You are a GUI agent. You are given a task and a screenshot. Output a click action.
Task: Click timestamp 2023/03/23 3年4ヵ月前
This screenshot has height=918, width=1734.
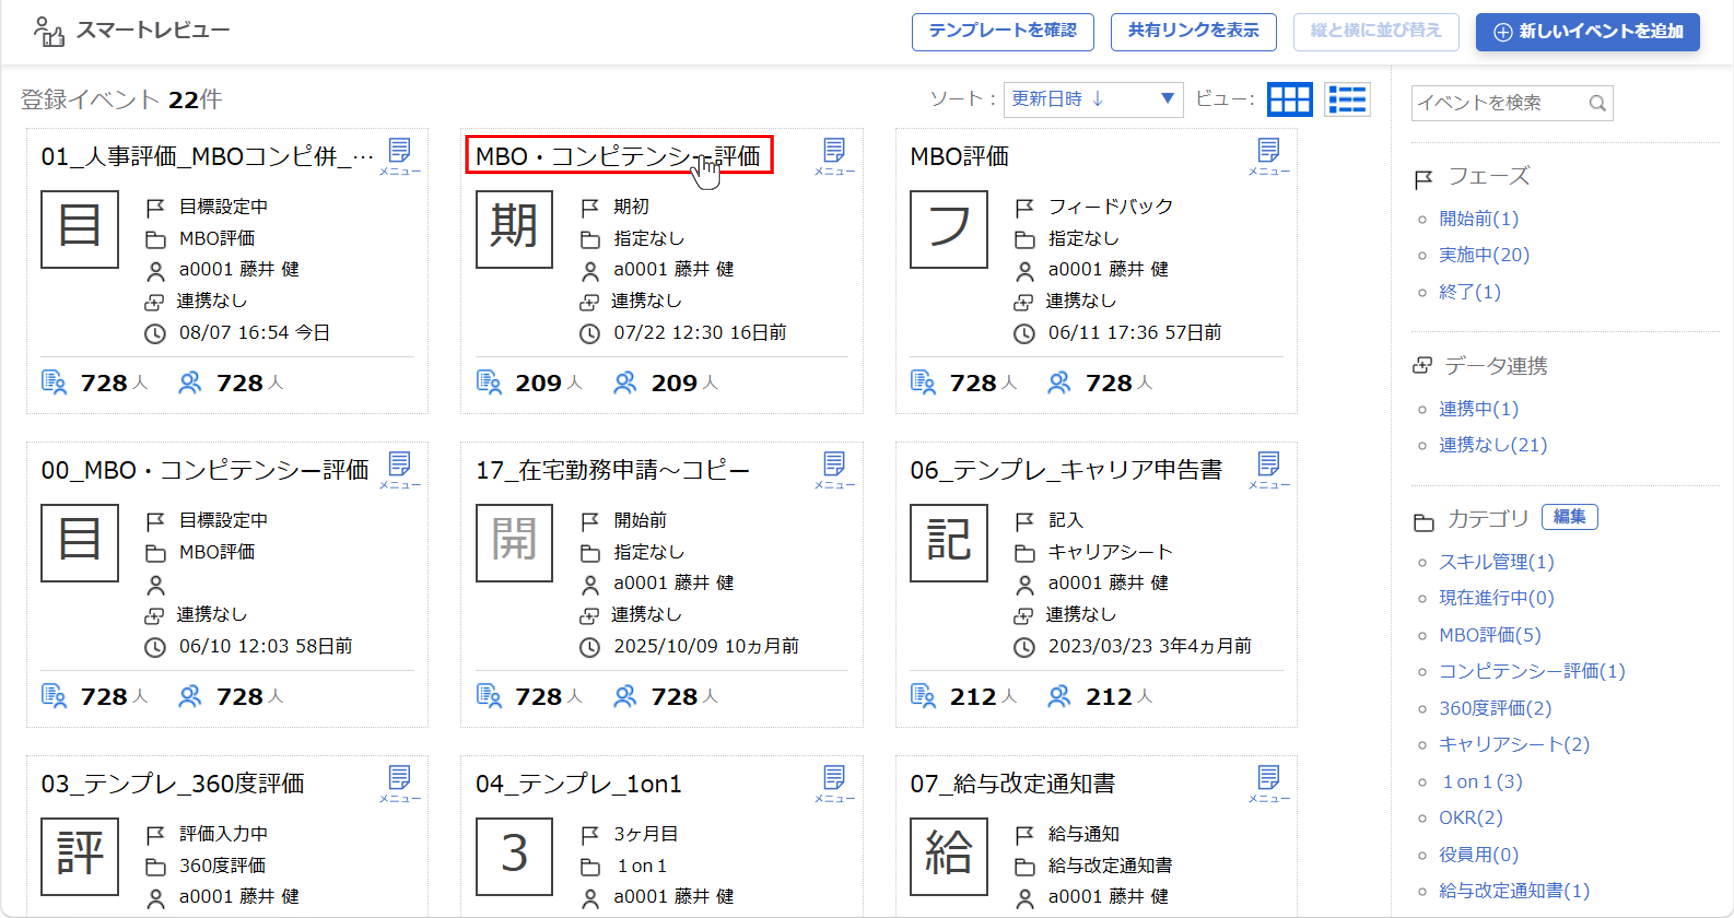pos(1150,645)
